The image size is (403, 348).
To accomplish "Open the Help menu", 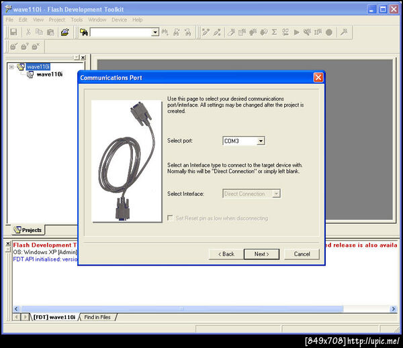I will pos(138,19).
